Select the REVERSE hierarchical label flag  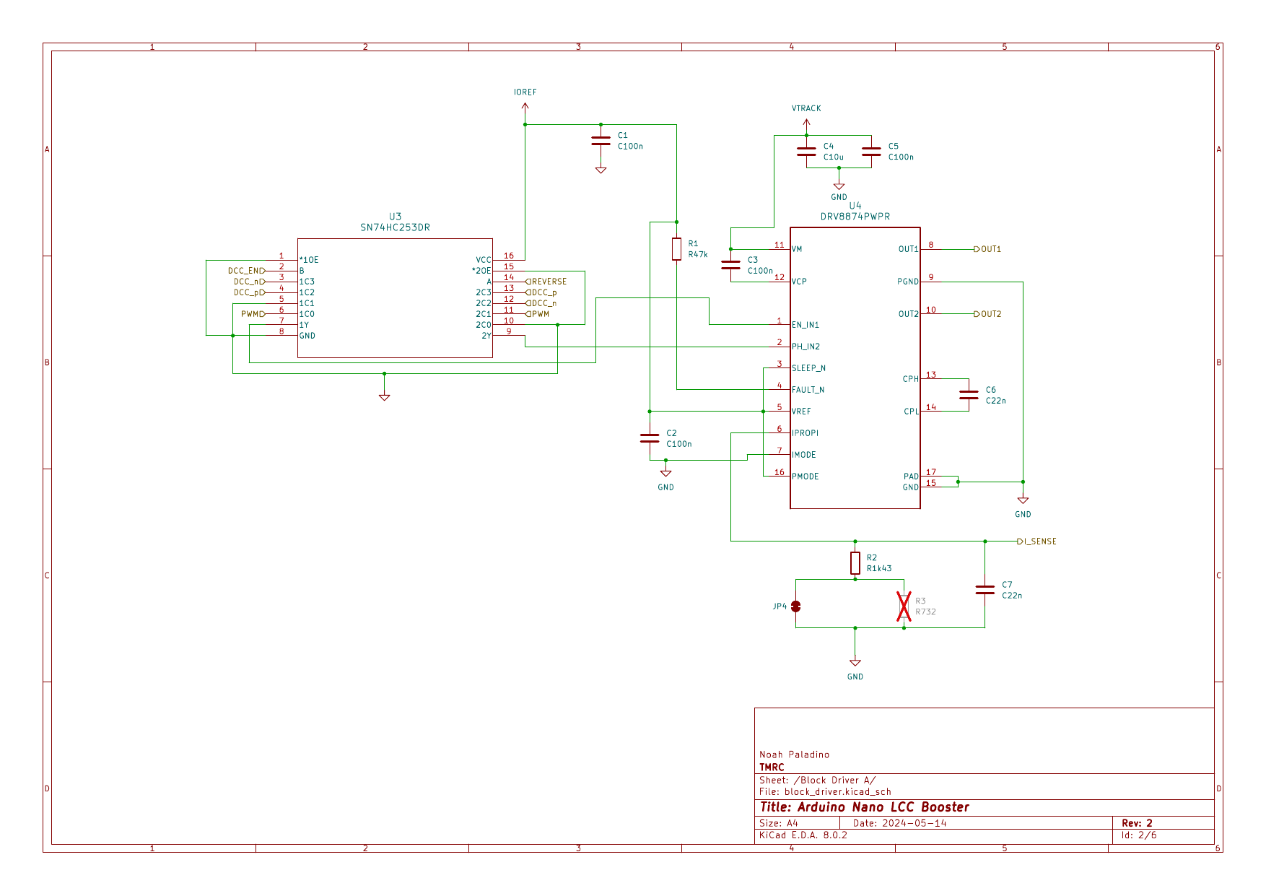546,282
